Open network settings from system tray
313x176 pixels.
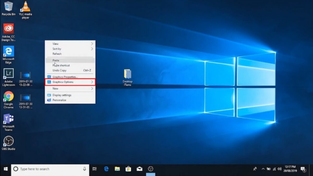[x=274, y=169]
